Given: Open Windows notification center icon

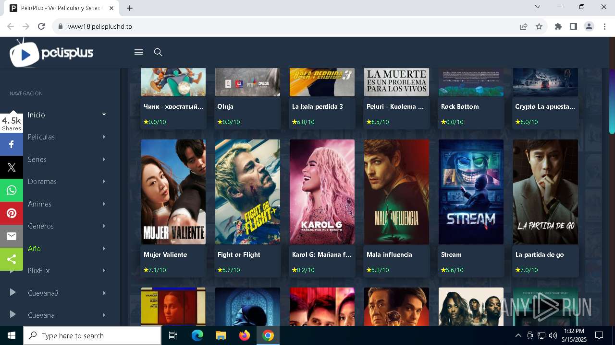Looking at the screenshot, I should tap(599, 335).
